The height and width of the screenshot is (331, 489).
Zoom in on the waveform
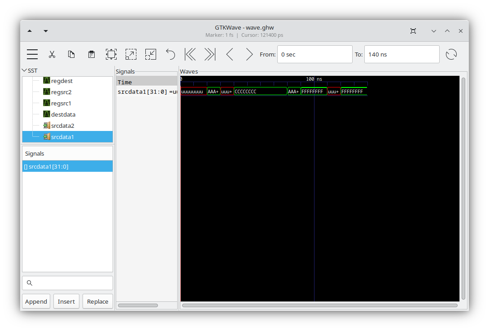coord(131,54)
